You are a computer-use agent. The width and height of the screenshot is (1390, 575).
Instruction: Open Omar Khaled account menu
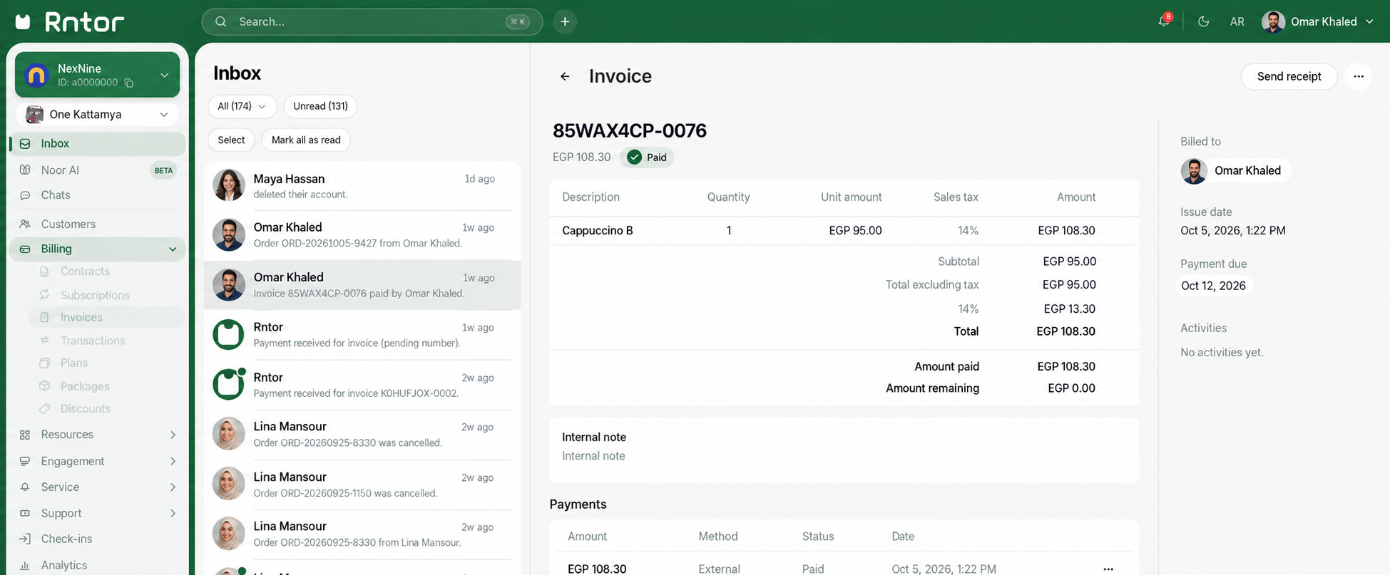coord(1318,21)
